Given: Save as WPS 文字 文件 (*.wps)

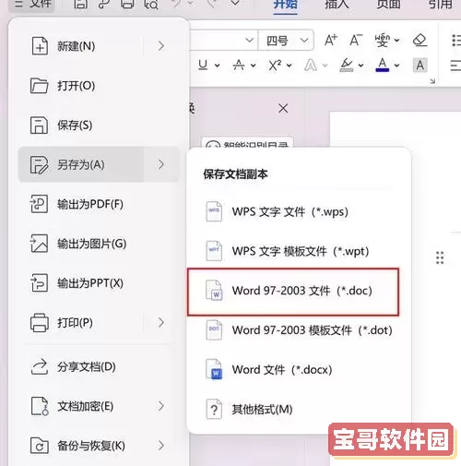Looking at the screenshot, I should 293,211.
